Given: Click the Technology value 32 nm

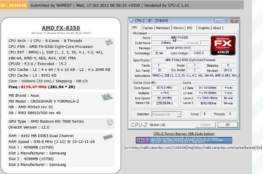Looking at the screenshot, I should tap(159, 53).
